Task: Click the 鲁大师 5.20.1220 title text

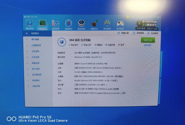Action: tap(31, 17)
